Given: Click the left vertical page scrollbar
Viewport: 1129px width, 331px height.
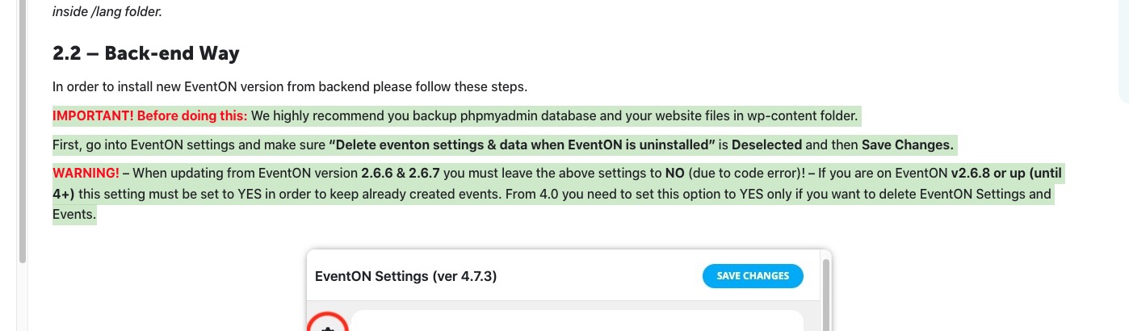Looking at the screenshot, I should [x=23, y=129].
